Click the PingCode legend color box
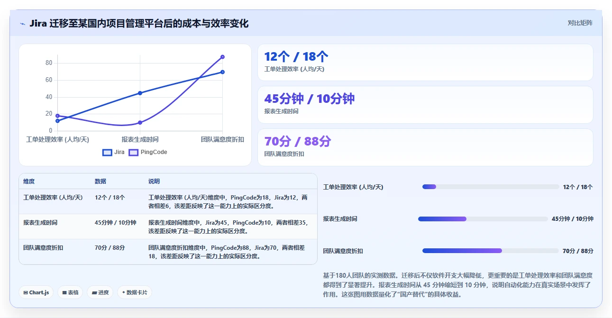This screenshot has height=318, width=612. (134, 153)
